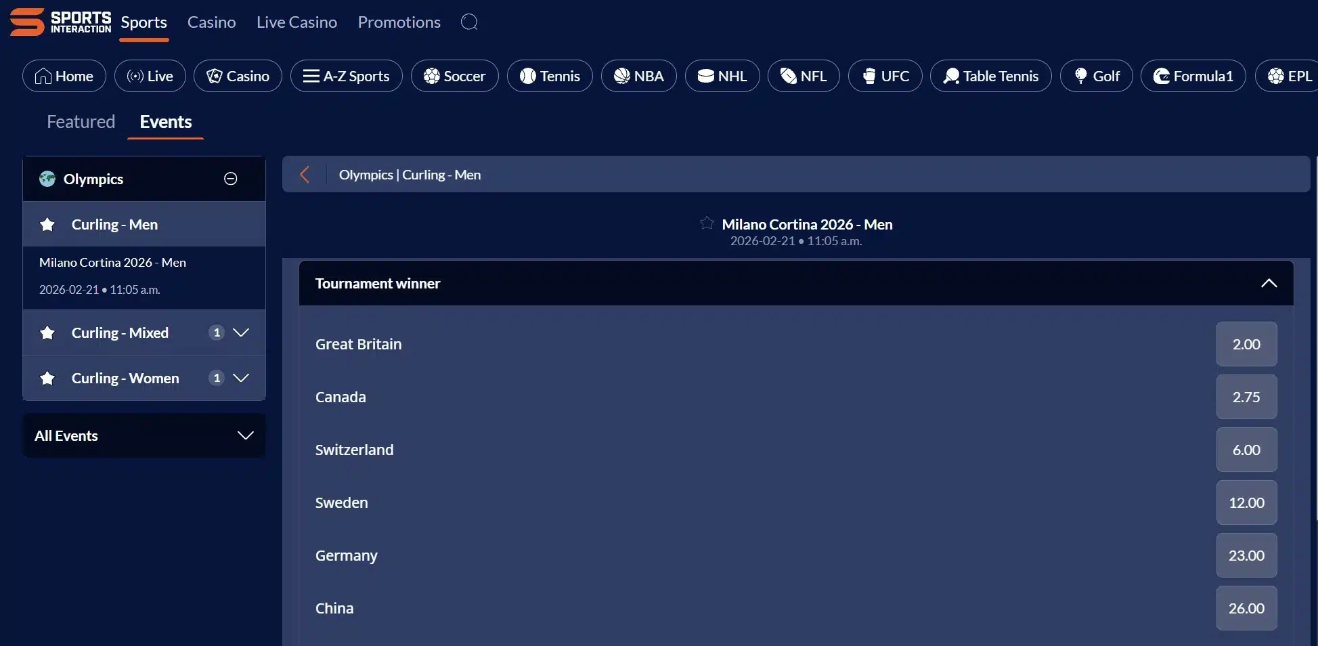Open the Formula1 racing section
Image resolution: width=1318 pixels, height=646 pixels.
point(1162,76)
